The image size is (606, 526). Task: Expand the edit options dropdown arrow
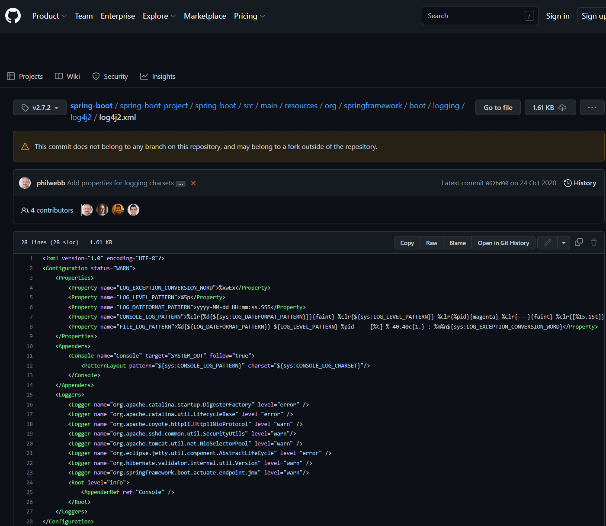click(564, 243)
